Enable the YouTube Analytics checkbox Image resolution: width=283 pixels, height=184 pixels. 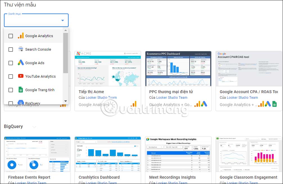(11, 77)
